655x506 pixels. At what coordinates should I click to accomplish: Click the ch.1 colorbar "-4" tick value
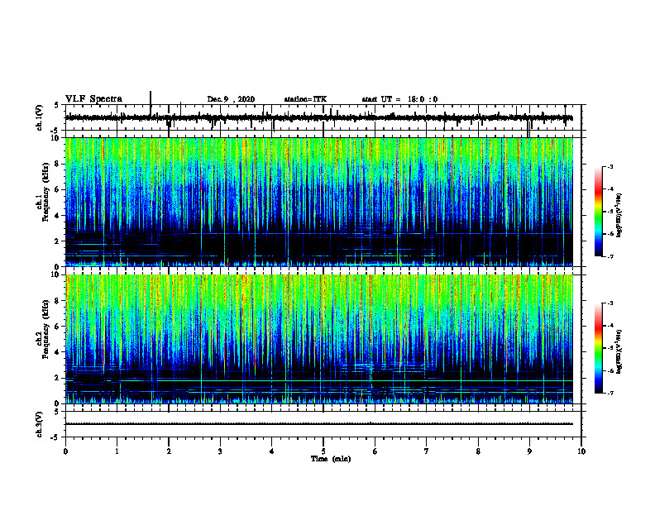click(610, 189)
